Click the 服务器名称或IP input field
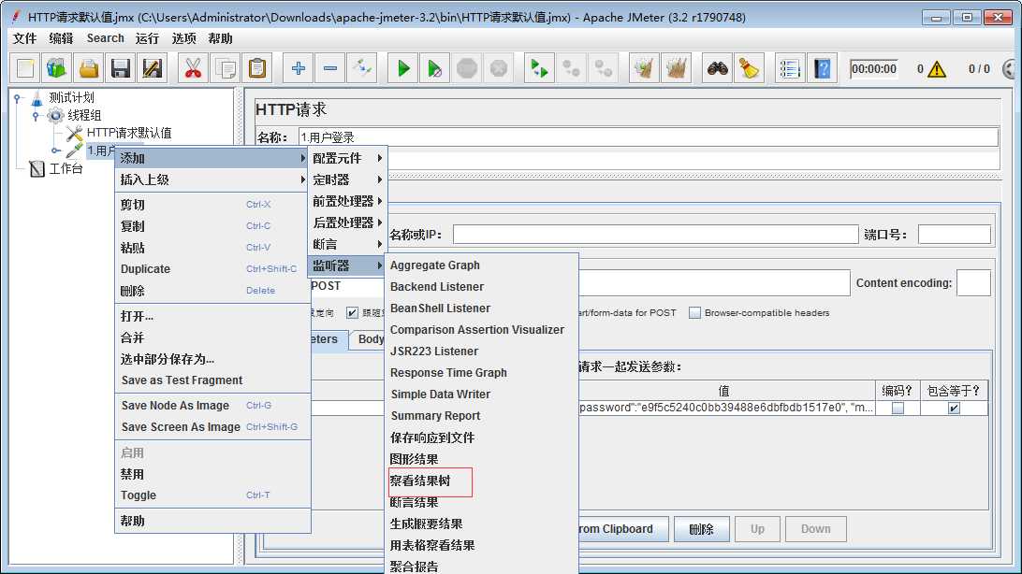The width and height of the screenshot is (1022, 574). point(656,235)
